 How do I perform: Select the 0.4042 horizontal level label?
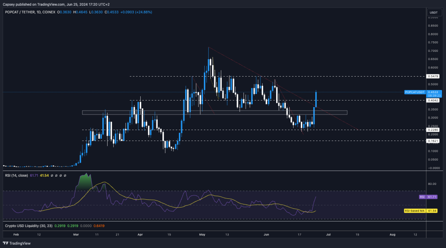tap(433, 100)
